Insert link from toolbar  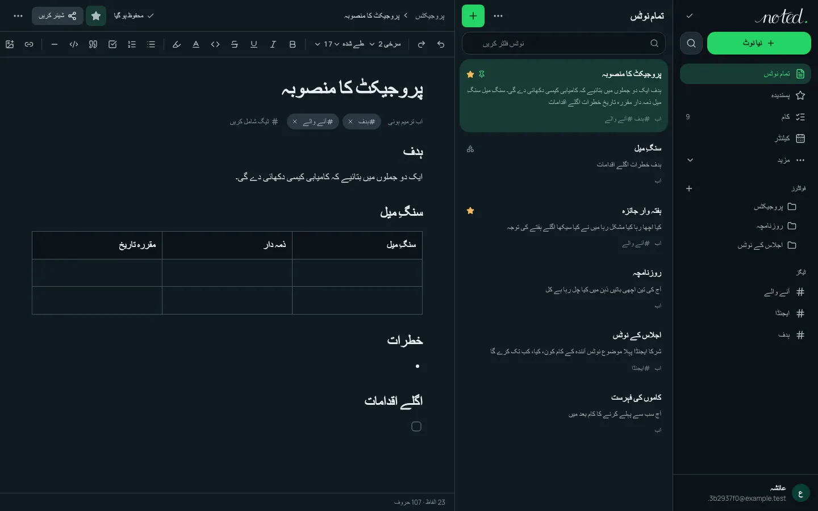click(29, 44)
